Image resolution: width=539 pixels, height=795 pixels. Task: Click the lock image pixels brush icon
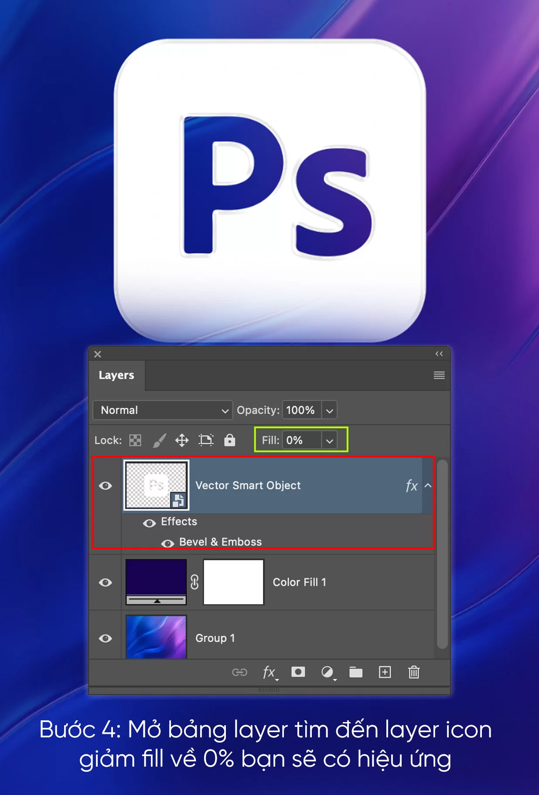click(x=160, y=440)
